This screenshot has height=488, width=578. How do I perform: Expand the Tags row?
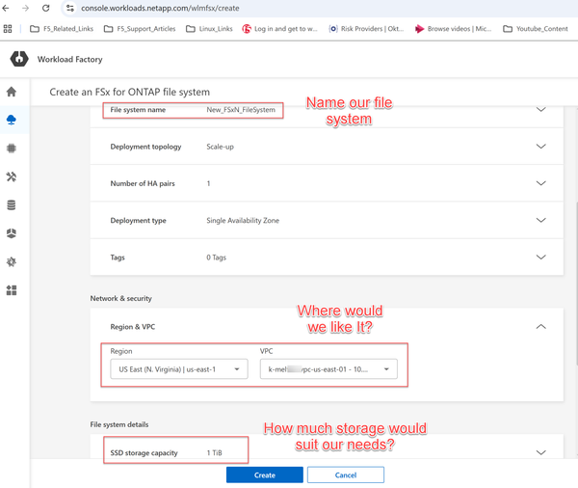pos(540,258)
